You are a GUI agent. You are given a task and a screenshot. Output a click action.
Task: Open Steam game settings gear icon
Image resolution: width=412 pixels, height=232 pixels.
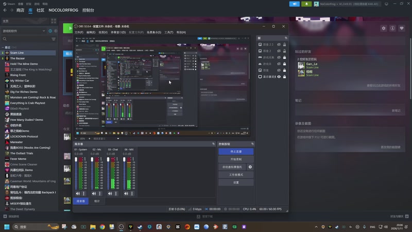tap(384, 28)
